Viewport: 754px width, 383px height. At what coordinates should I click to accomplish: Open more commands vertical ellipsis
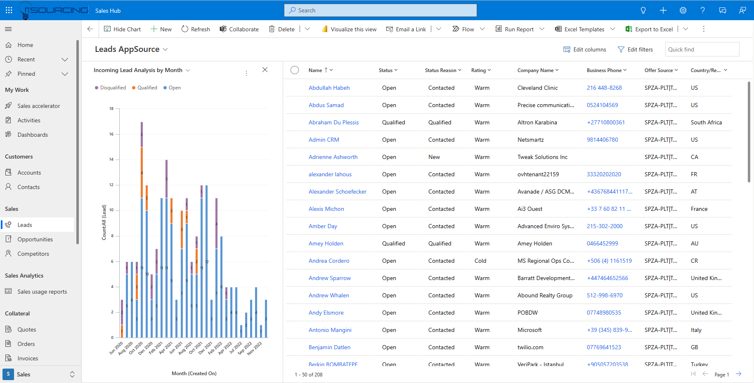[x=704, y=29]
